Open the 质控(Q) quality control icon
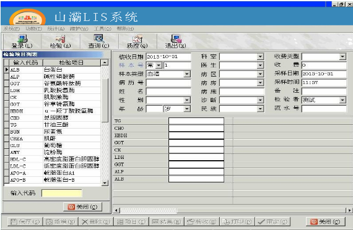This screenshot has height=230, width=353. pyautogui.click(x=137, y=41)
